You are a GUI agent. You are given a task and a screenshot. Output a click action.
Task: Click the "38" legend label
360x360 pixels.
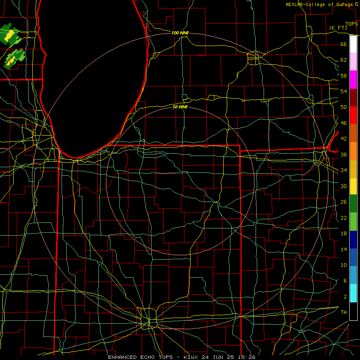point(344,154)
